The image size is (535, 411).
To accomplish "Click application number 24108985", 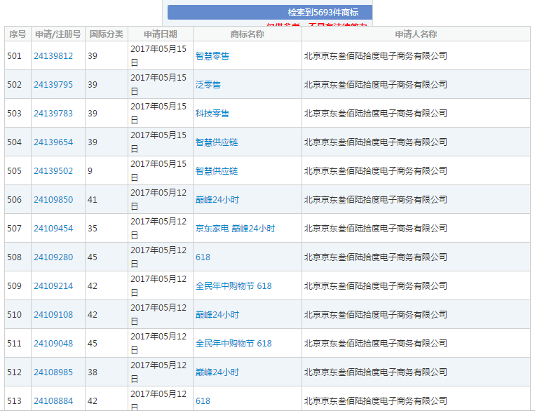I will [53, 372].
